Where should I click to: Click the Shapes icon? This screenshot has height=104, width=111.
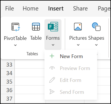coord(96,27)
